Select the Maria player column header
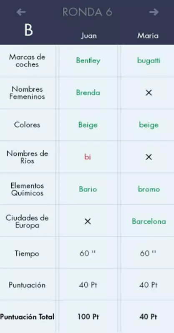The width and height of the screenshot is (174, 333). pos(148,36)
